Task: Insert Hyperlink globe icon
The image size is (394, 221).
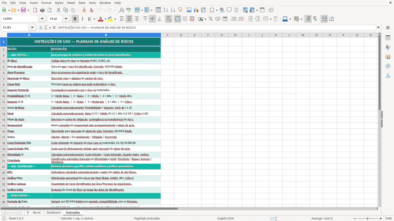Action: 222,10
